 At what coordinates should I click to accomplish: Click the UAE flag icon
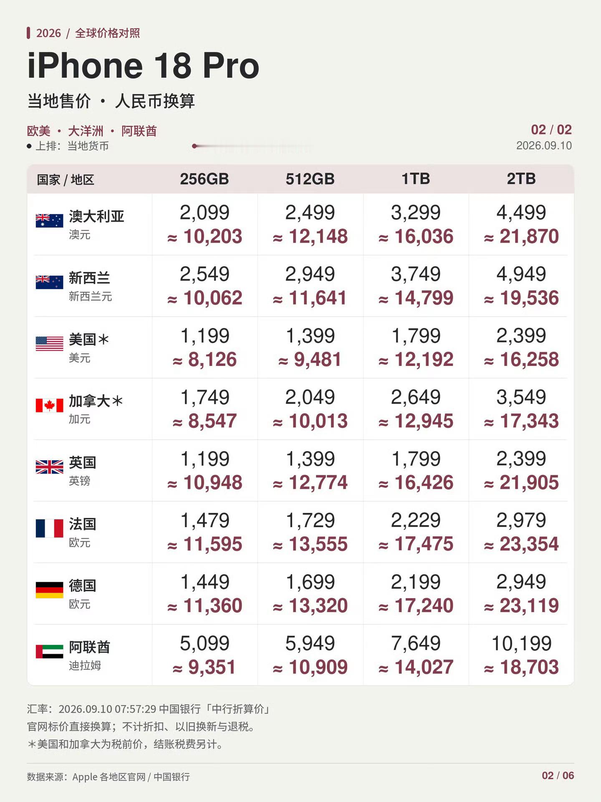(49, 651)
